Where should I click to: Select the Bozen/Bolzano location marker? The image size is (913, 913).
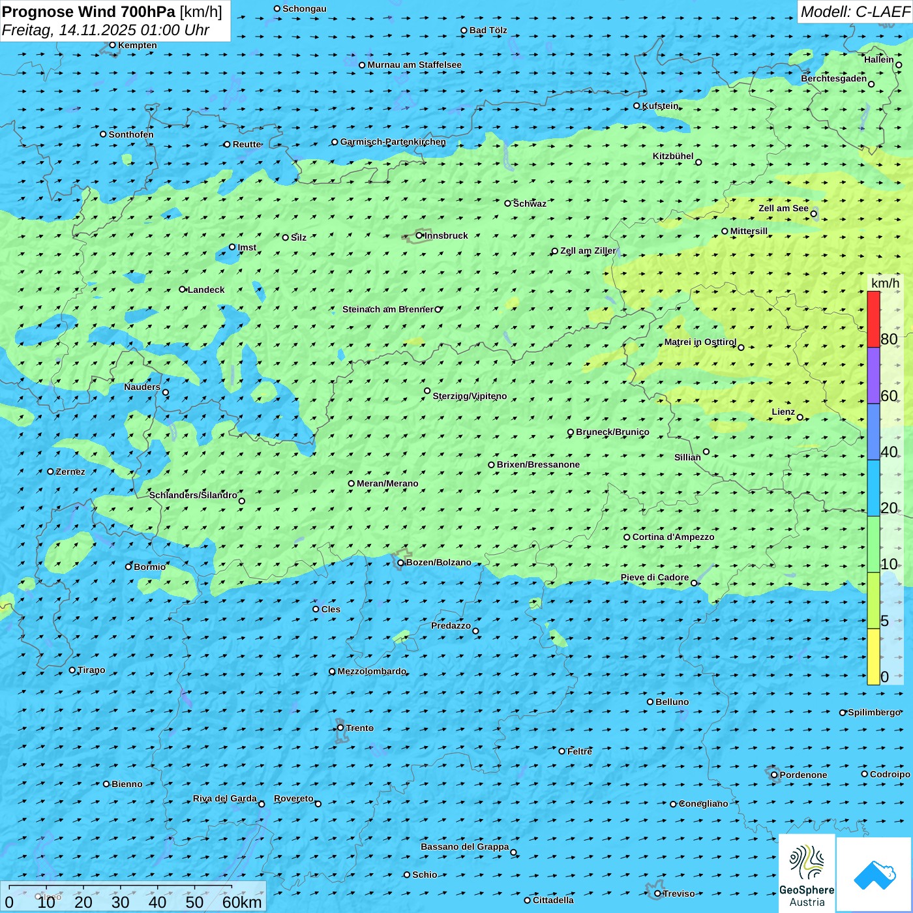coord(400,563)
